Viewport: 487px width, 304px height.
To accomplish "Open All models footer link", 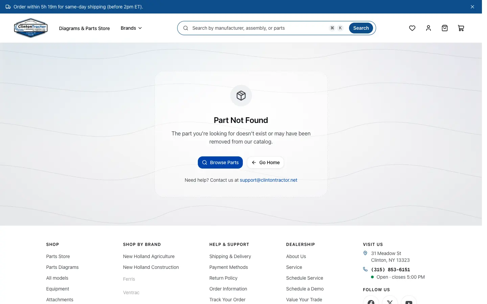I will pos(57,278).
